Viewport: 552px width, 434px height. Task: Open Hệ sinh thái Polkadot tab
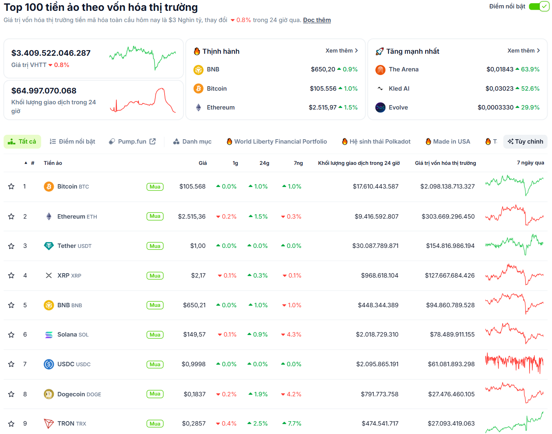click(376, 142)
